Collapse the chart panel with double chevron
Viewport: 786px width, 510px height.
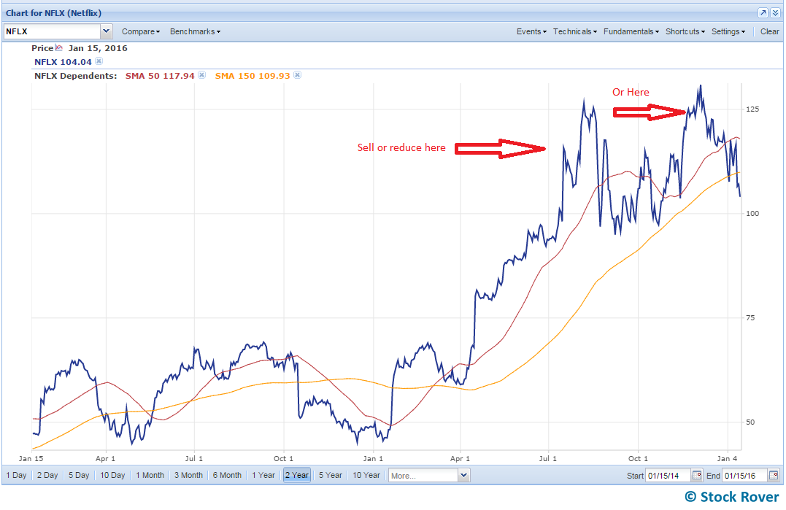click(x=775, y=13)
